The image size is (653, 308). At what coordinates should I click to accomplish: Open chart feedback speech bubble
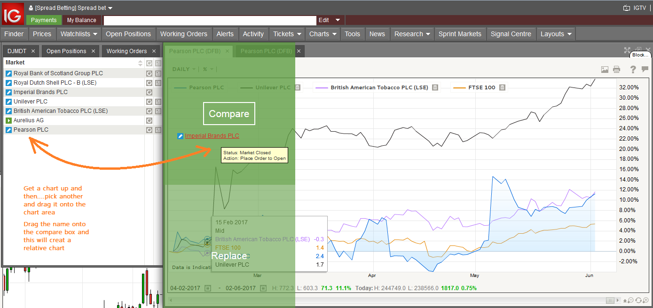point(645,70)
